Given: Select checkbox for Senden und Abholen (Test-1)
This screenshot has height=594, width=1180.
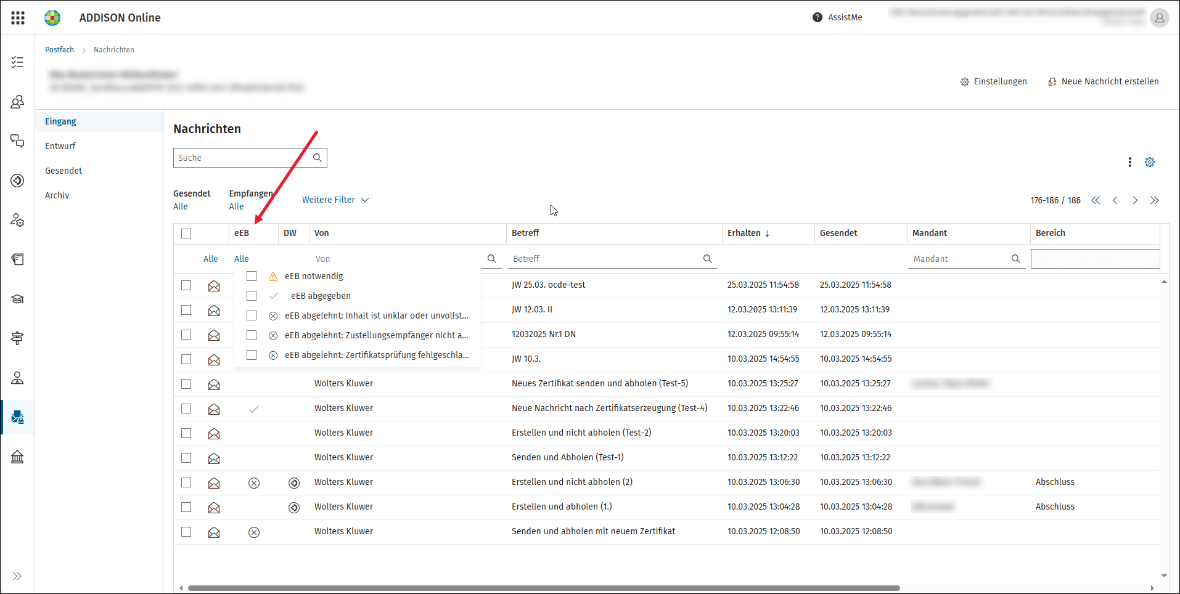Looking at the screenshot, I should [x=186, y=458].
